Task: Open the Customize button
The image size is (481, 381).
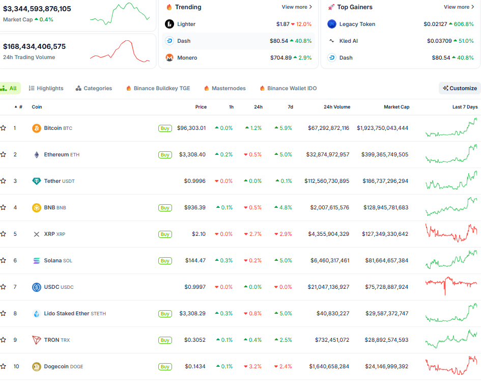Action: click(460, 89)
